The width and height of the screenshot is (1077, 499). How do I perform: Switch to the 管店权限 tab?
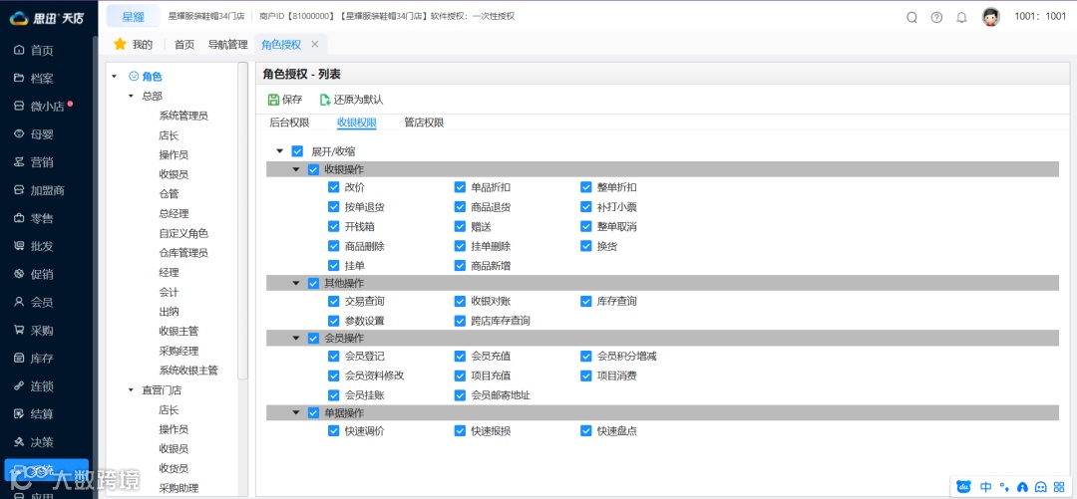(424, 123)
